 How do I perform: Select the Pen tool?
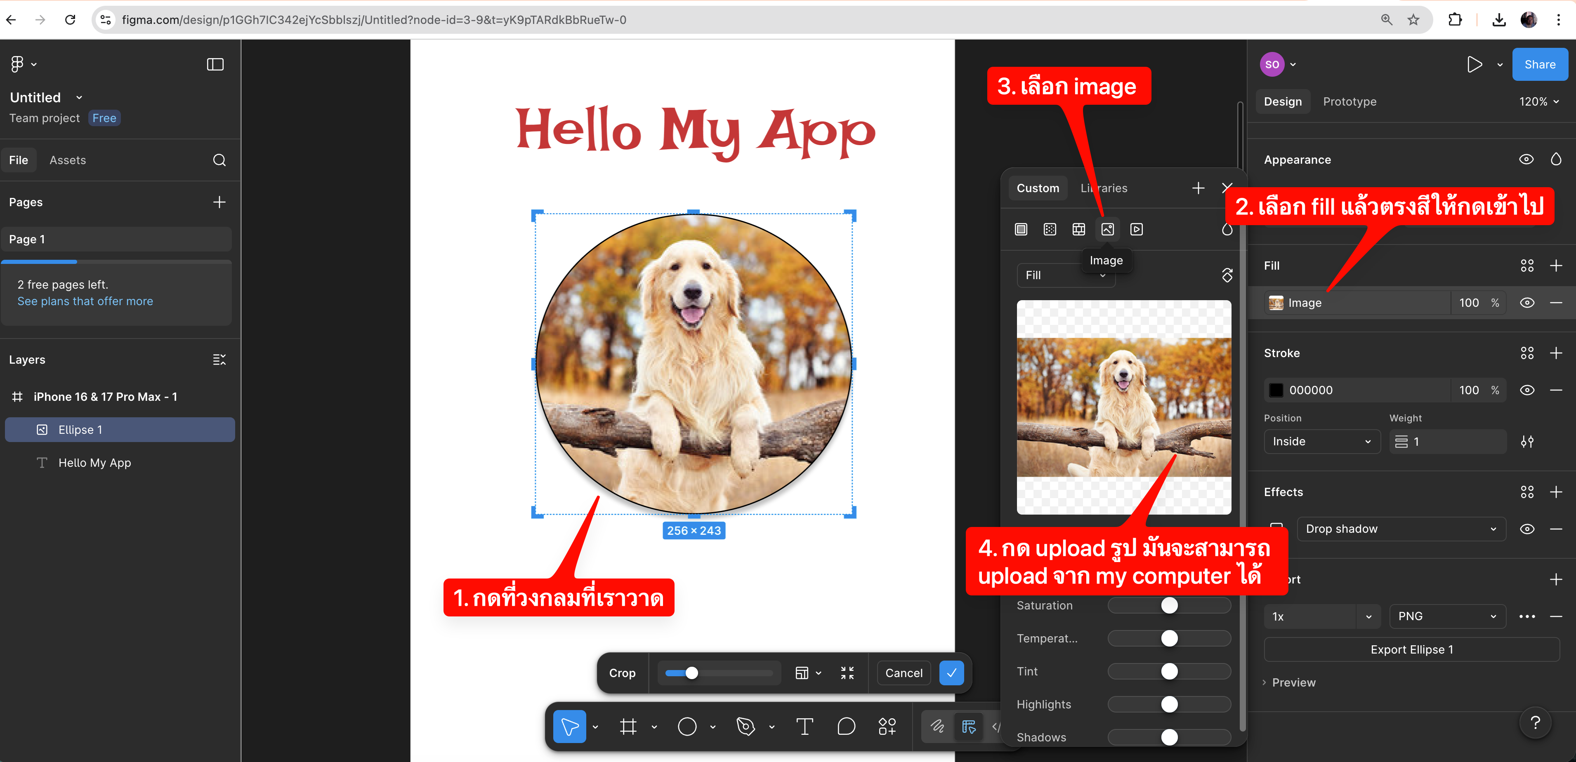(x=745, y=727)
